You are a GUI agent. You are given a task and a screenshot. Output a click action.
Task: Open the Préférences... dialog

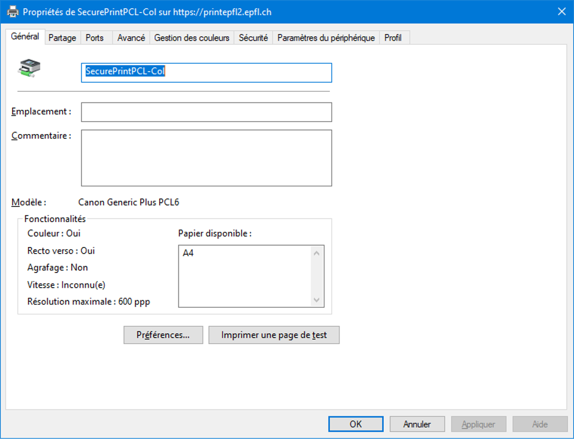tap(163, 335)
